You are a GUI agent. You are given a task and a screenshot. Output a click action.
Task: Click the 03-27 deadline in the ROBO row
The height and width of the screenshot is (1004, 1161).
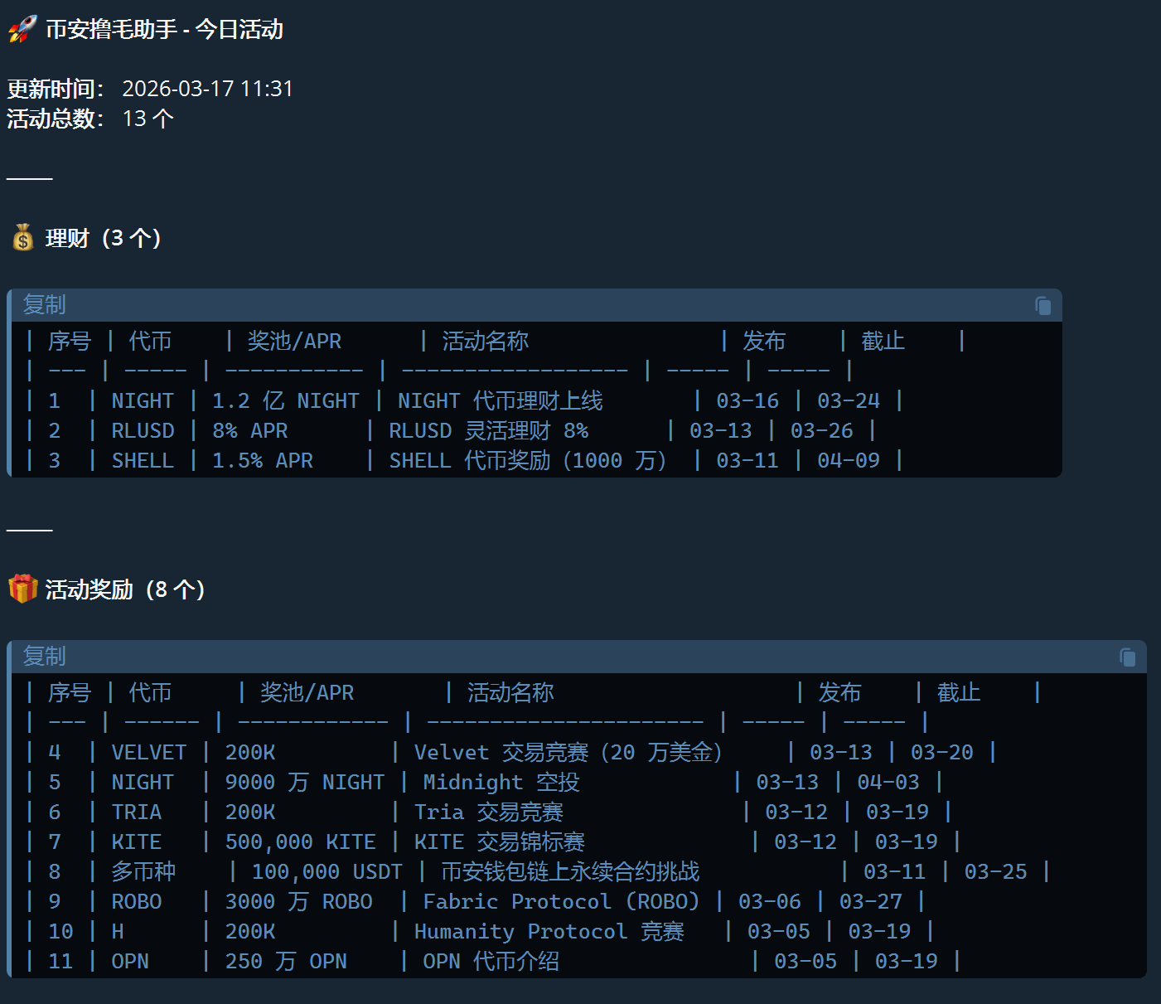coord(870,902)
